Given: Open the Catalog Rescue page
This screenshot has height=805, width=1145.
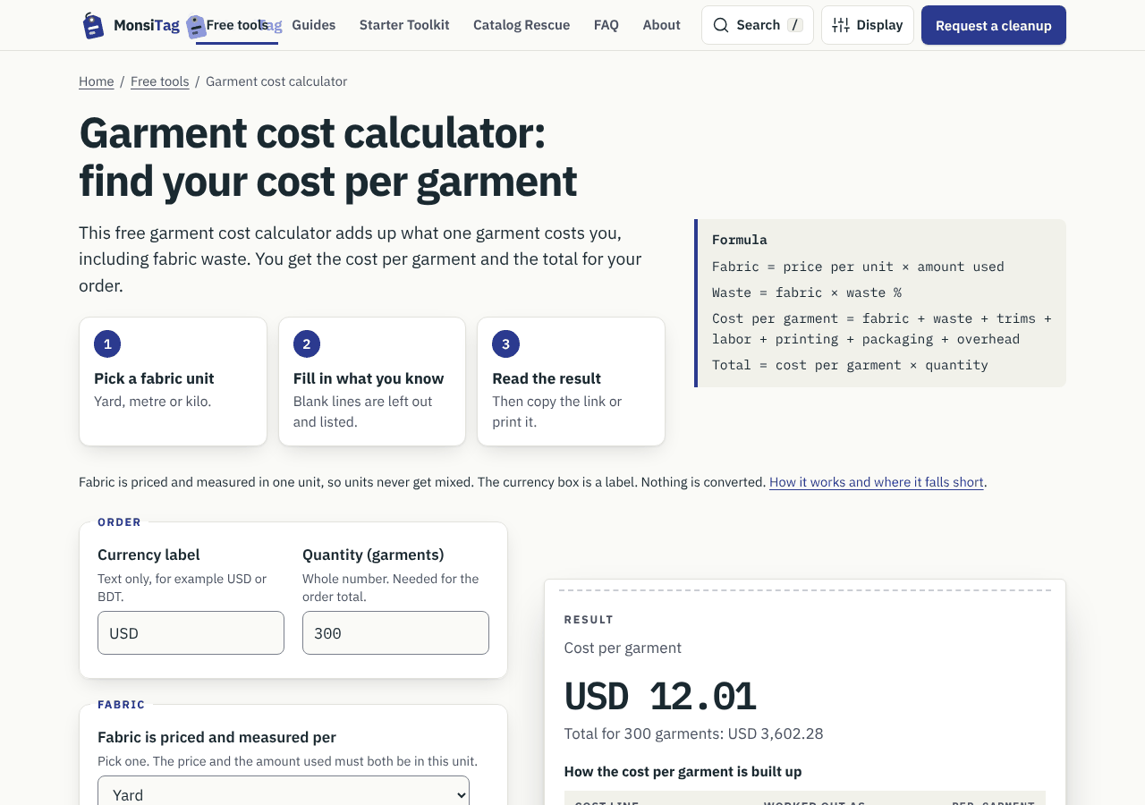Looking at the screenshot, I should coord(522,25).
